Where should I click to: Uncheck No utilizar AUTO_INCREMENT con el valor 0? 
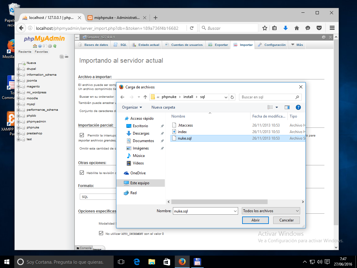click(101, 233)
